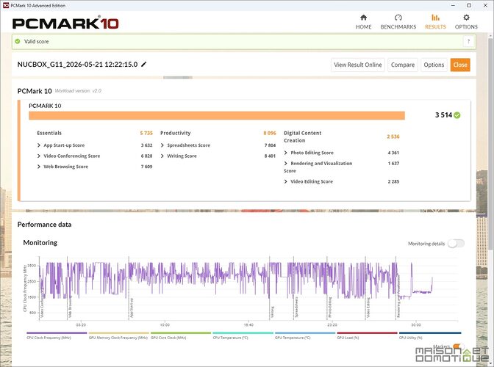494x367 pixels.
Task: Click the orange Close result button
Action: pos(460,65)
